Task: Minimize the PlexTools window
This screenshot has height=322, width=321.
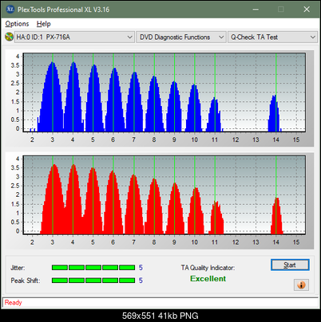Action: tap(256, 10)
